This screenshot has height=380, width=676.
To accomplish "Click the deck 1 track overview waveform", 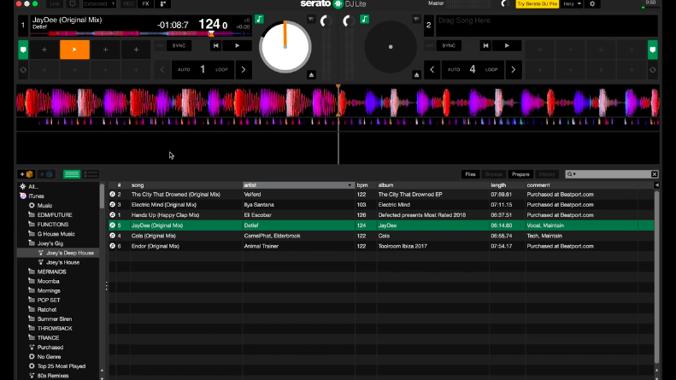I will coord(141,33).
